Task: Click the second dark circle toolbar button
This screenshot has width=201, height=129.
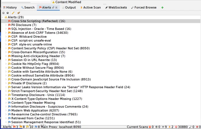Action: (8, 13)
